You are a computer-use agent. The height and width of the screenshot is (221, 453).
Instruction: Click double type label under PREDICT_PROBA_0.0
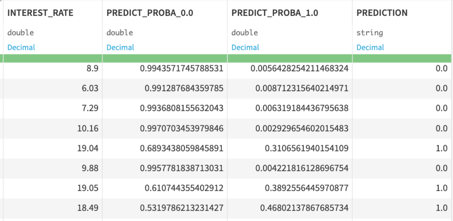[x=120, y=33]
